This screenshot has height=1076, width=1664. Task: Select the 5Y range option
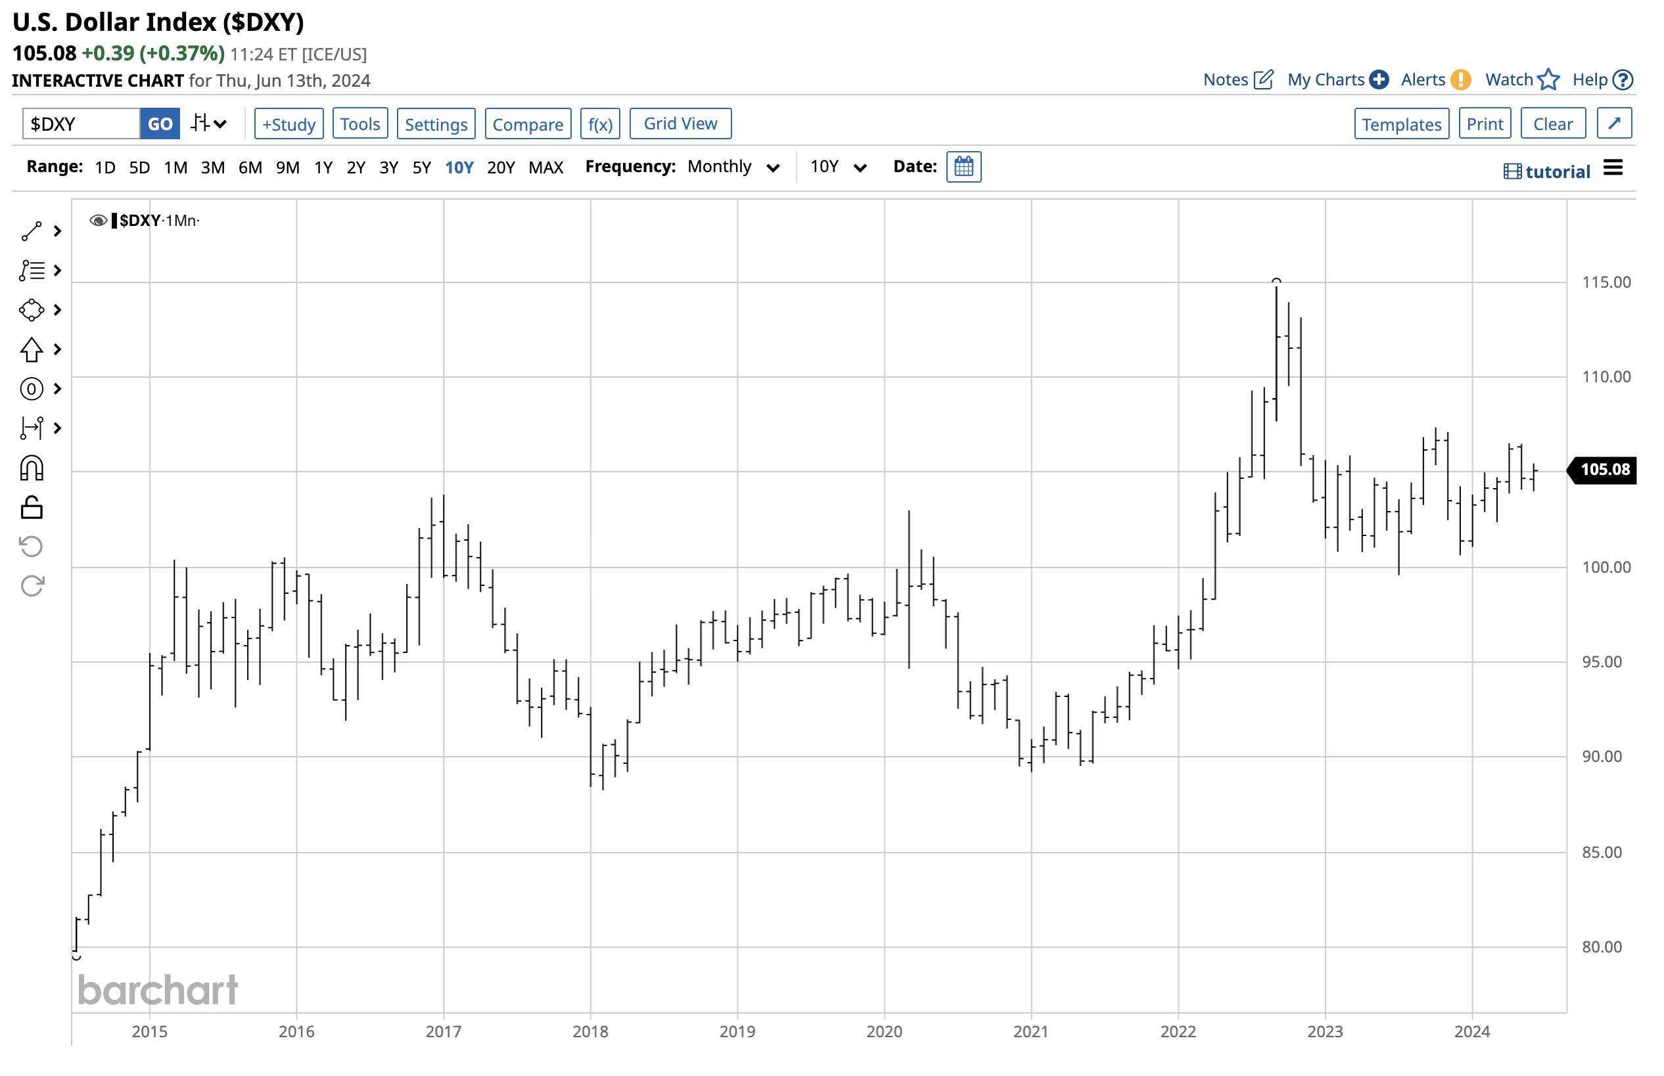pyautogui.click(x=421, y=168)
